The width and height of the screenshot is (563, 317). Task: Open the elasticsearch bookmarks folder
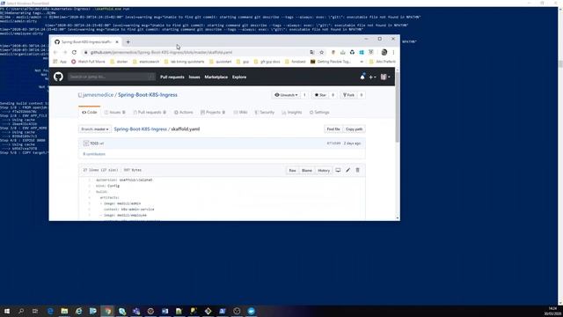click(x=146, y=62)
